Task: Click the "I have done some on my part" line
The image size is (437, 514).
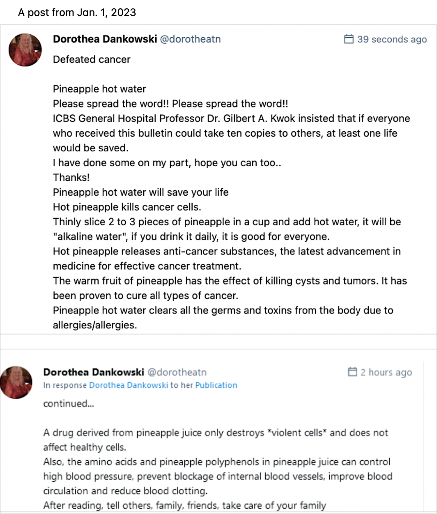Action: 167,163
